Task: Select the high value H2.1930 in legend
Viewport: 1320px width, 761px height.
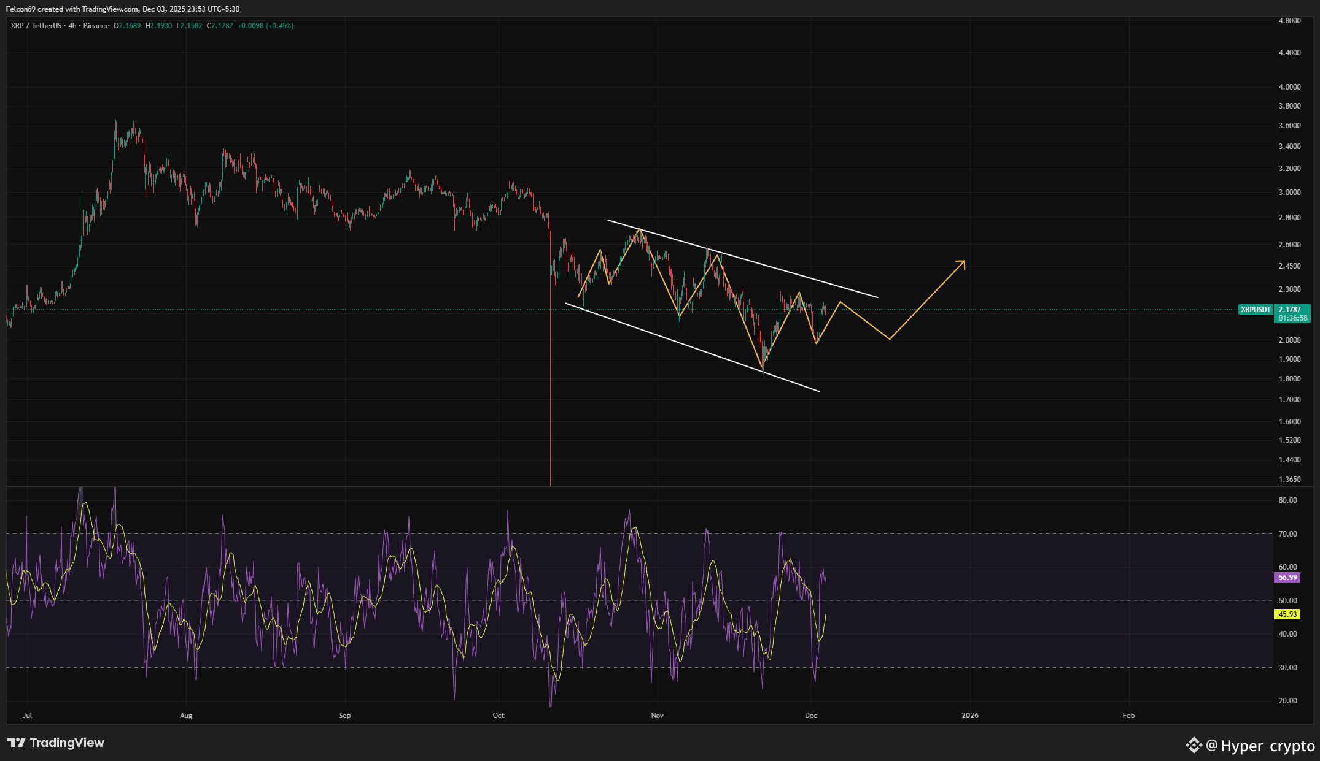Action: coord(158,26)
